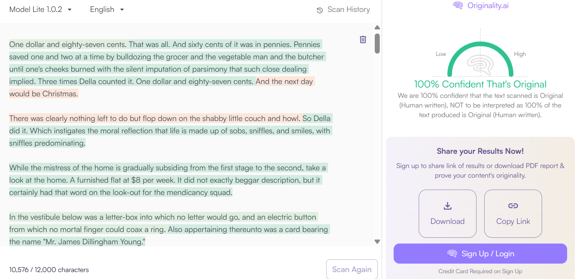Click the text area scrollbar thumb
Viewport: 576px width, 279px height.
click(x=377, y=43)
